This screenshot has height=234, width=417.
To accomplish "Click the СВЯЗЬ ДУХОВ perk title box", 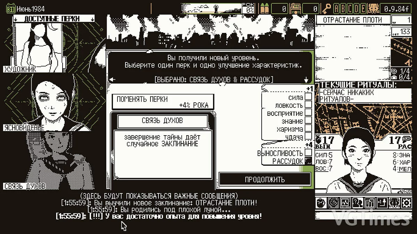I will click(x=162, y=121).
